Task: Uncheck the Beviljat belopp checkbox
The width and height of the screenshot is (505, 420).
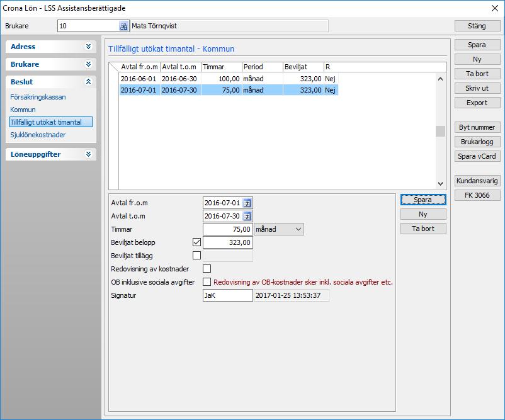Action: pyautogui.click(x=196, y=242)
